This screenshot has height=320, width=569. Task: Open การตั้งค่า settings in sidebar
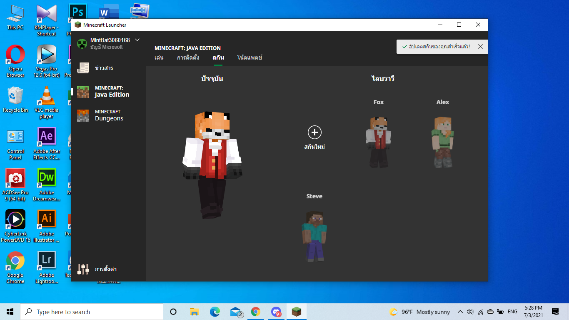click(105, 269)
